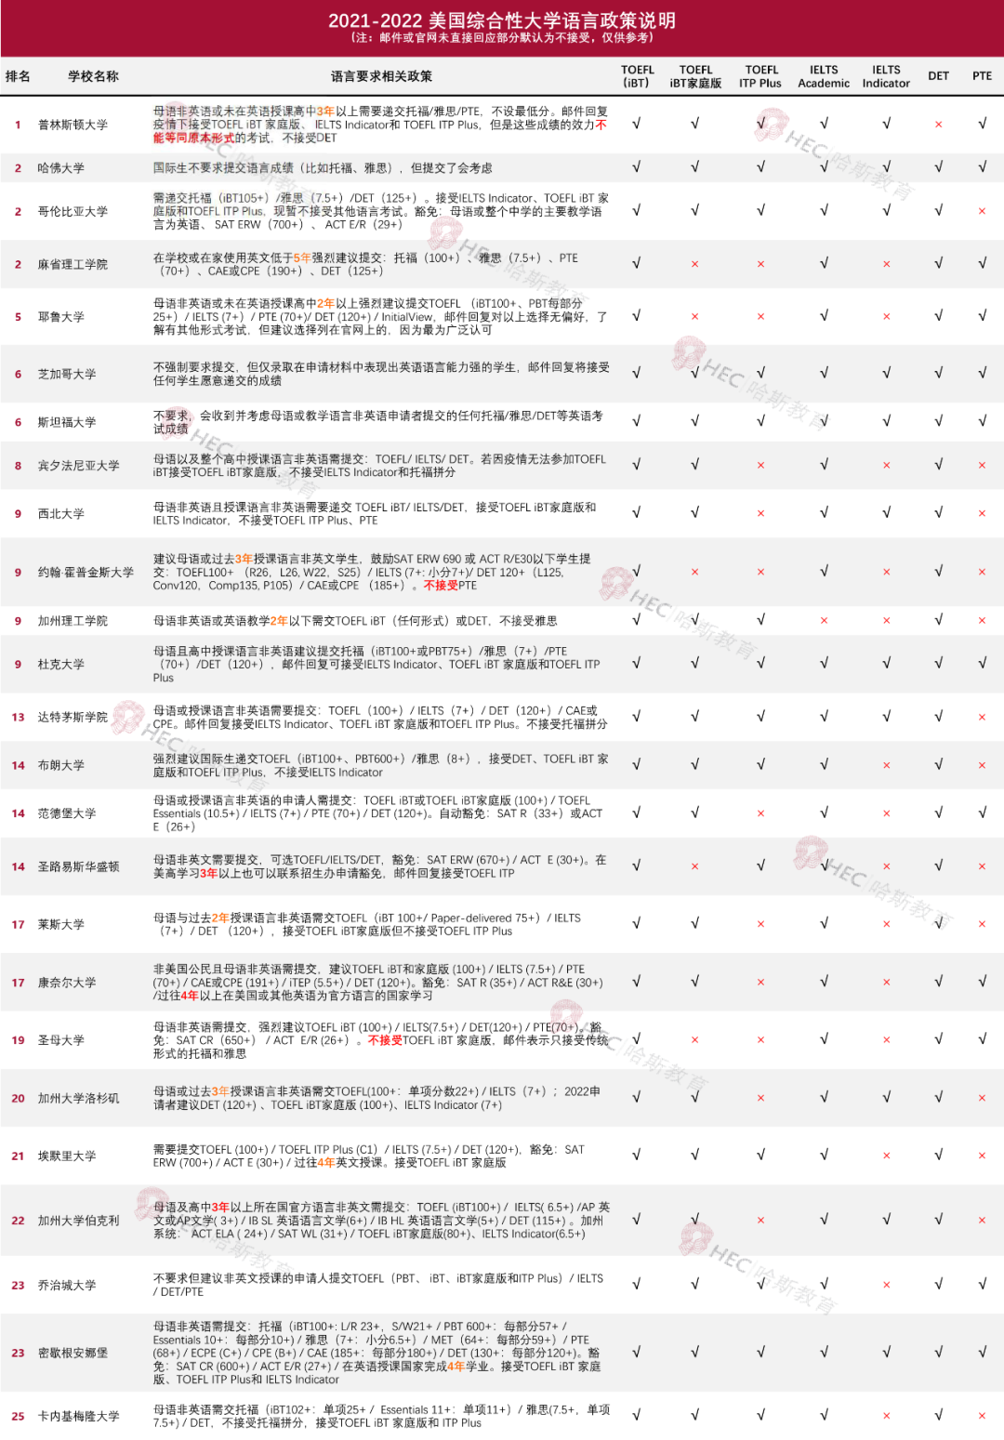1004x1440 pixels.
Task: Select school name "卡内基梅隆大学"
Action: (78, 1416)
